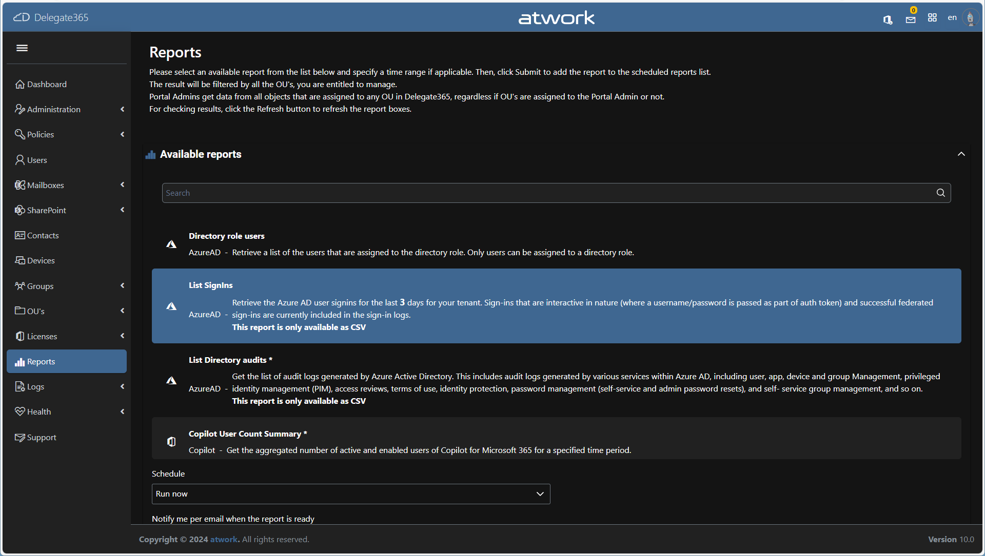Expand the SharePoint menu chevron
Viewport: 985px width, 556px height.
tap(122, 210)
